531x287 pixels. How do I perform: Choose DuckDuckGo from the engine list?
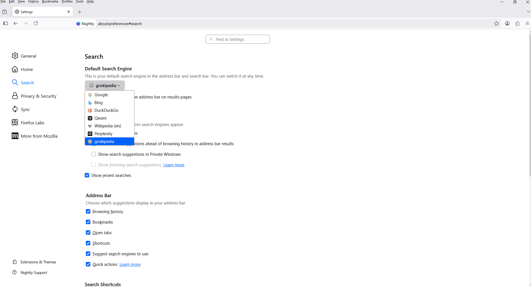110,110
